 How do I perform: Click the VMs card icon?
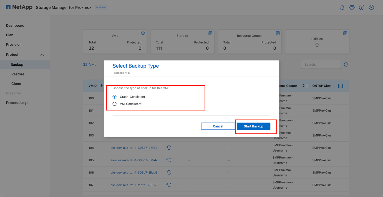pyautogui.click(x=143, y=33)
